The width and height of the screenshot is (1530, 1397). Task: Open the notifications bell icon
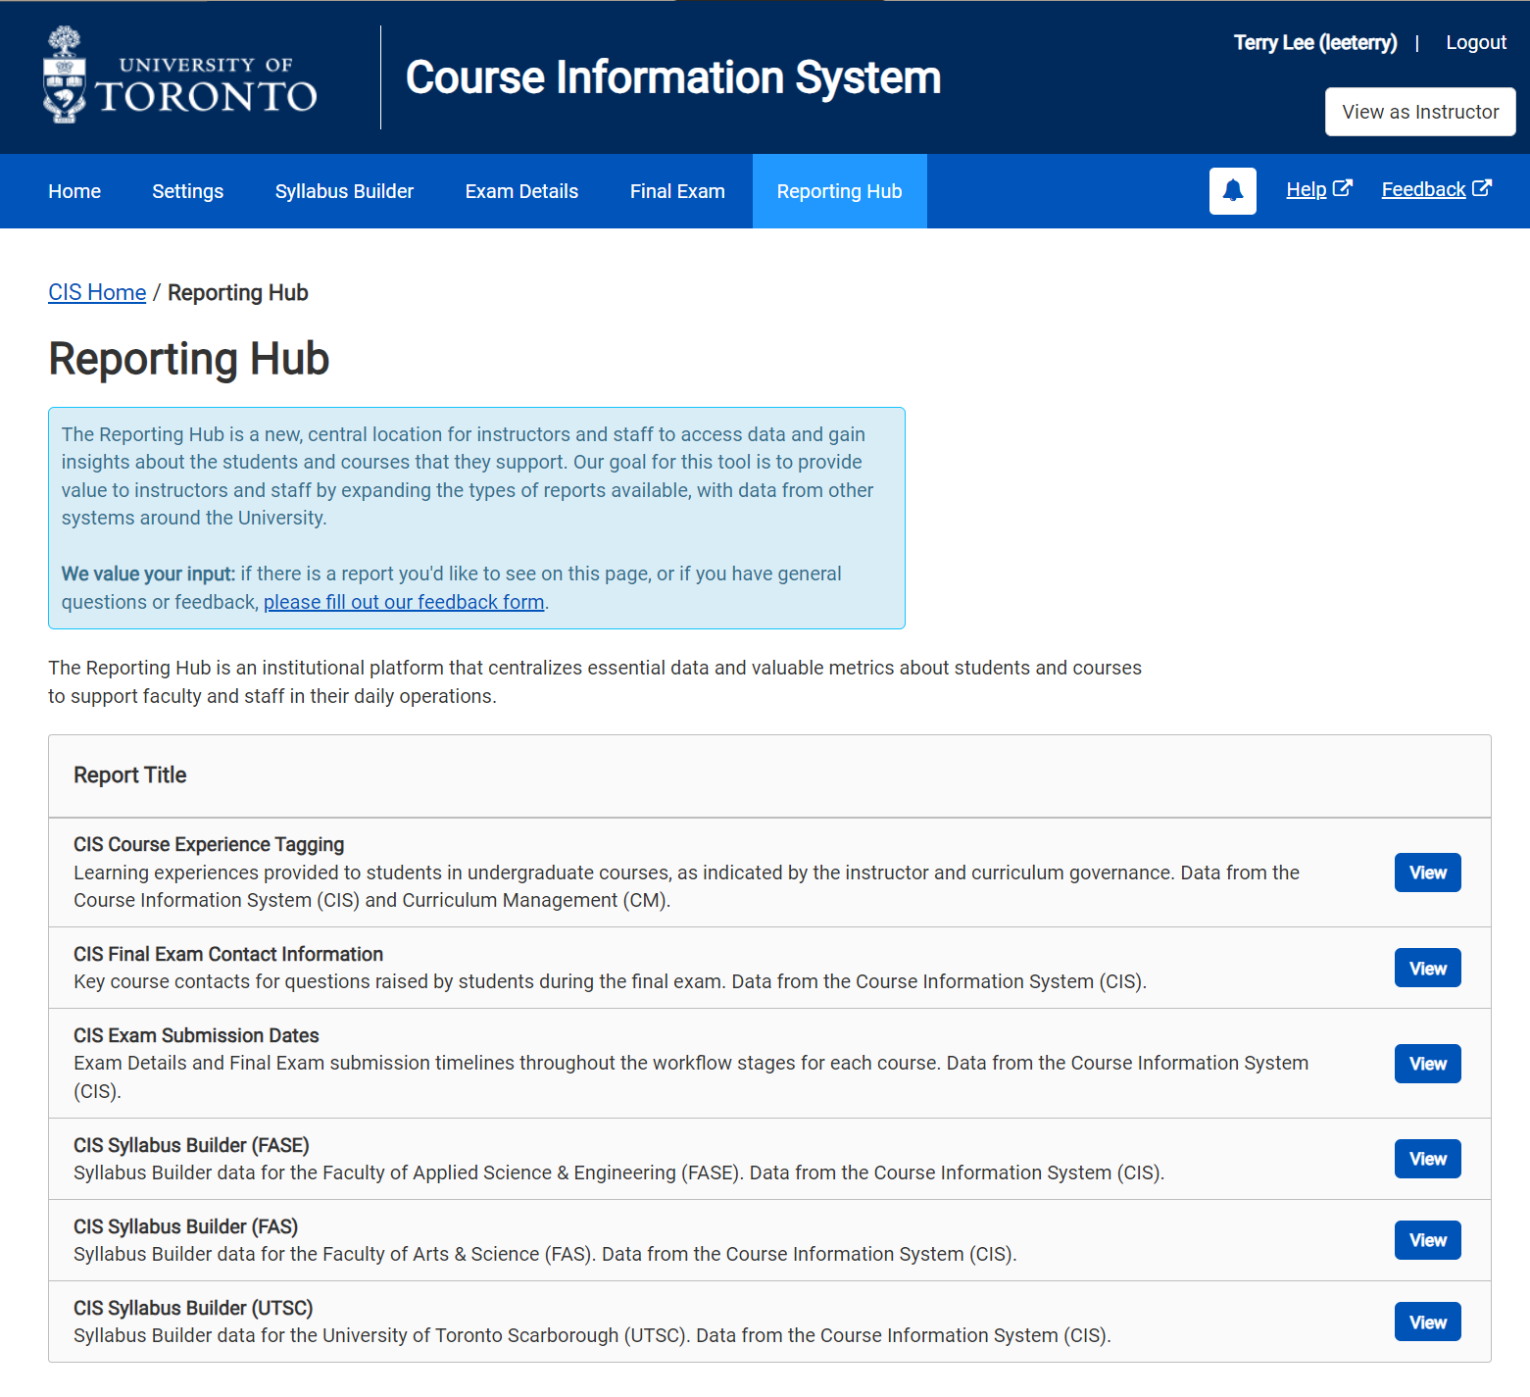click(x=1232, y=190)
